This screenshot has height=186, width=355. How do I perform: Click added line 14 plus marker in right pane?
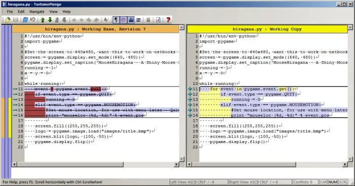click(190, 105)
